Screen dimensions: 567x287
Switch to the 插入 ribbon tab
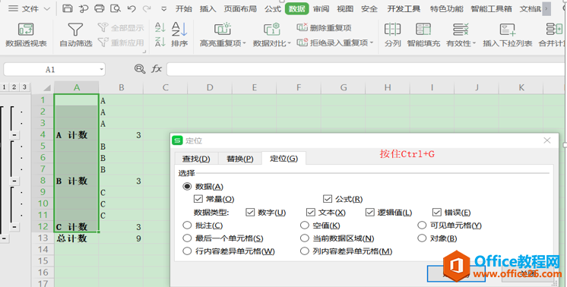coord(208,8)
